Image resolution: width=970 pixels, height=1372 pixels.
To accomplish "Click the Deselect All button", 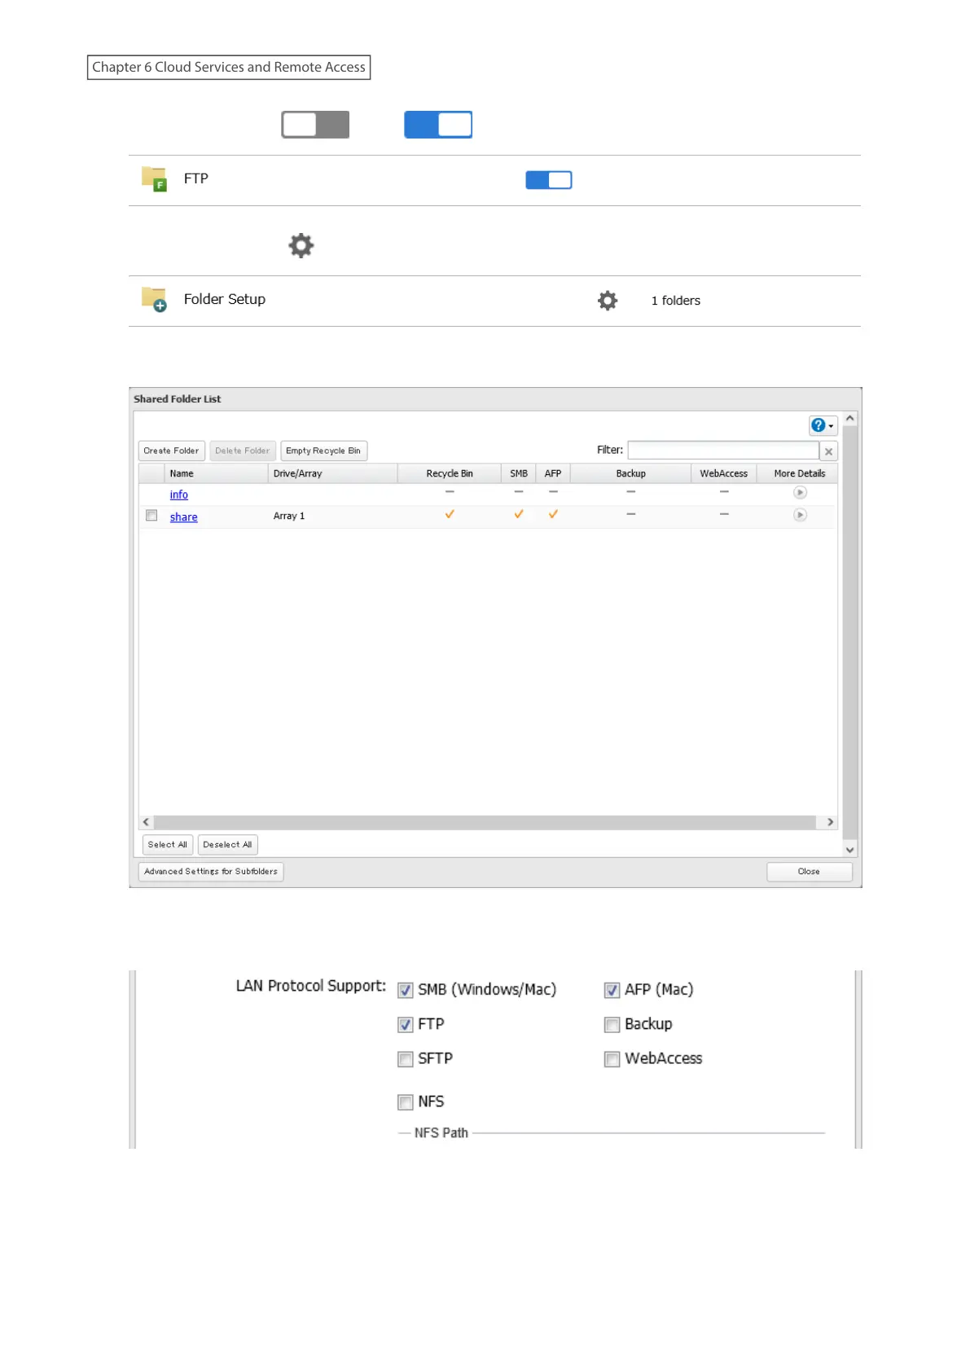I will (x=227, y=845).
